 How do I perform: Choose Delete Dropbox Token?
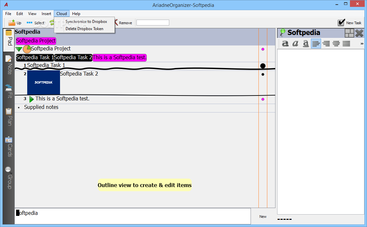tap(84, 29)
